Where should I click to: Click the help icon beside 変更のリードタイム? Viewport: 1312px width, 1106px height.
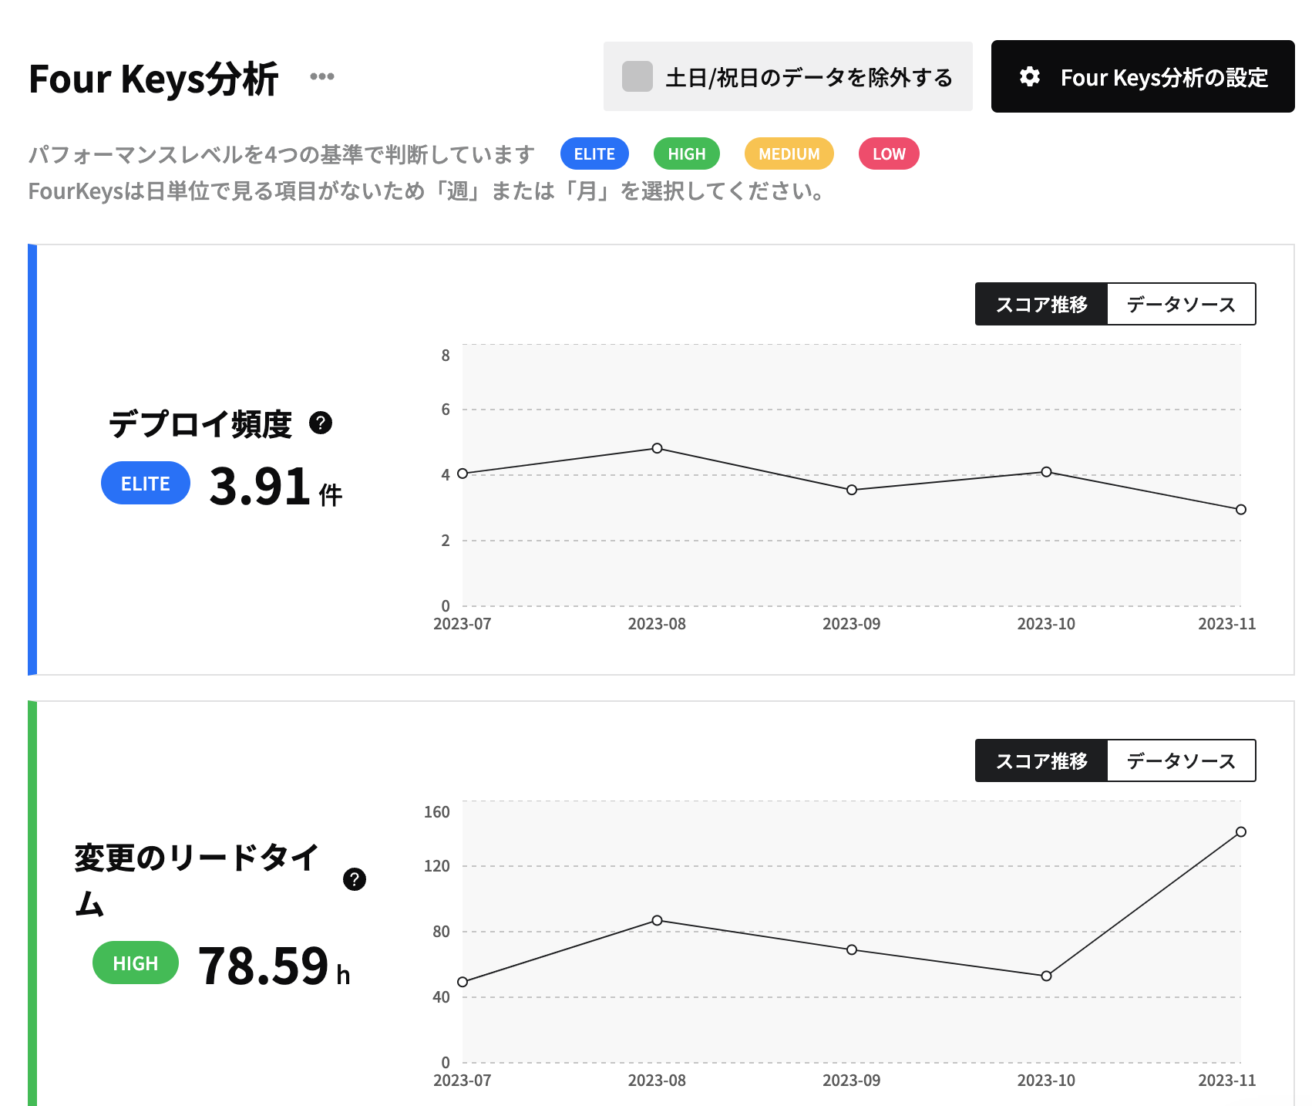coord(355,878)
